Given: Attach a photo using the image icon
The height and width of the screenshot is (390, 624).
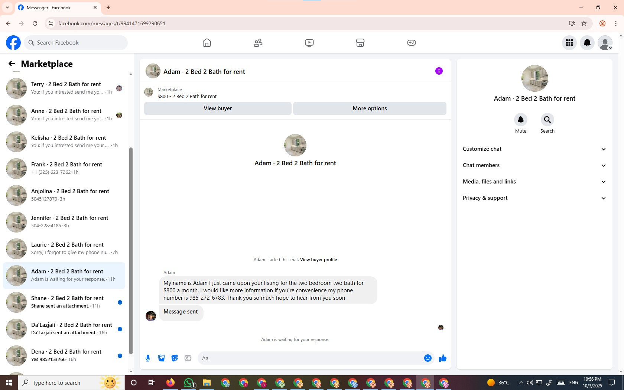Looking at the screenshot, I should [x=161, y=358].
